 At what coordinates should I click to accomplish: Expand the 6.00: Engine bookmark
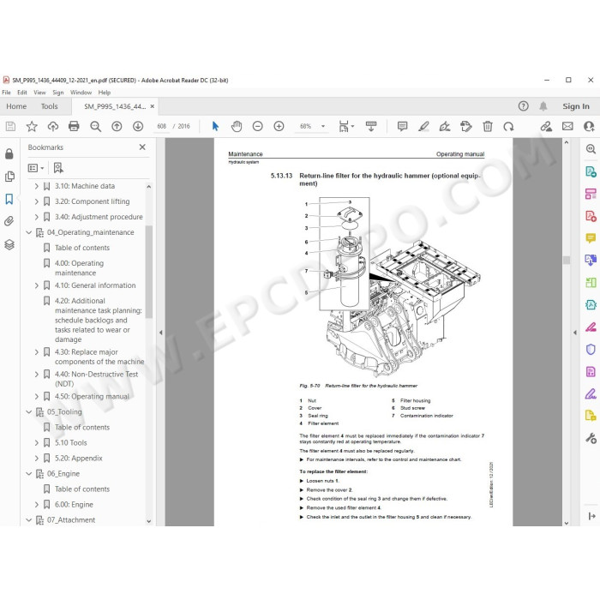(37, 505)
